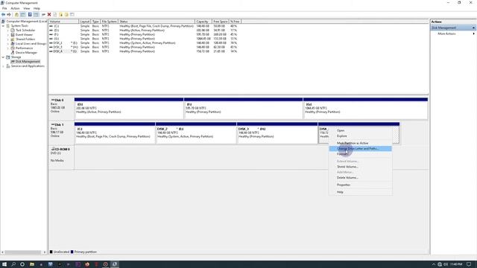
Task: Choose Explore in context menu
Action: (x=360, y=135)
